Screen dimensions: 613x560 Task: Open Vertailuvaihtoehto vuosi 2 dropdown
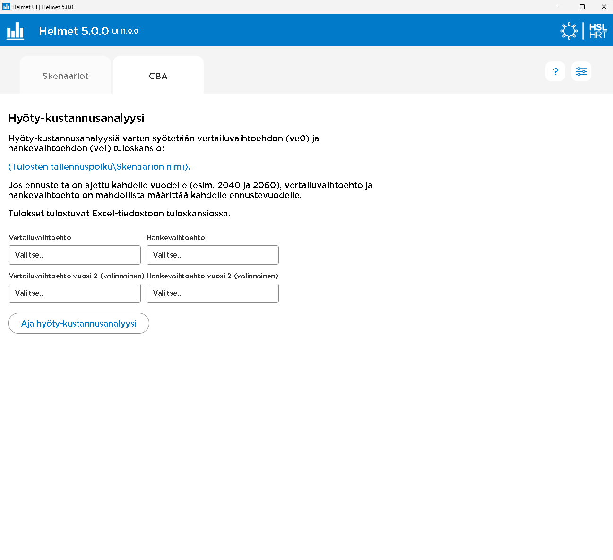point(75,293)
